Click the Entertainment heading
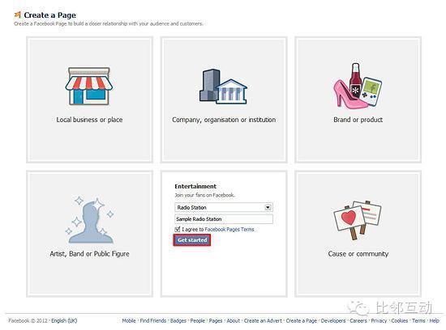The image size is (446, 330). pos(195,186)
